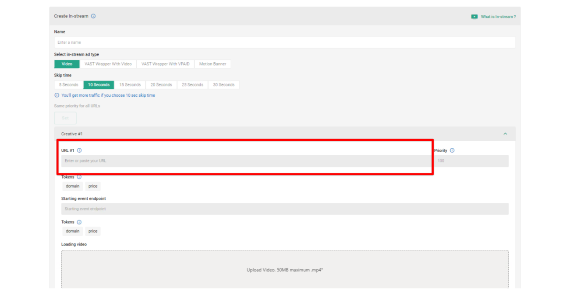This screenshot has width=566, height=297.
Task: Click info icon next to URL #1 label
Action: click(x=79, y=150)
